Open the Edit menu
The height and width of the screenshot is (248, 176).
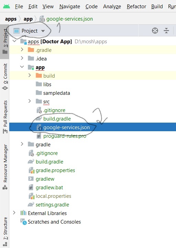pos(33,7)
